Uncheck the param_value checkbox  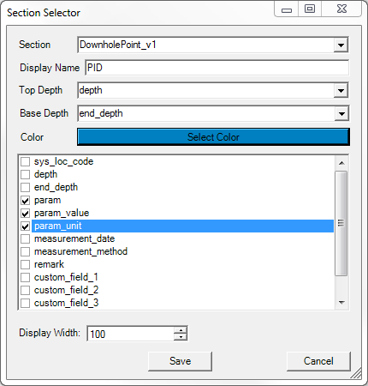(x=26, y=214)
